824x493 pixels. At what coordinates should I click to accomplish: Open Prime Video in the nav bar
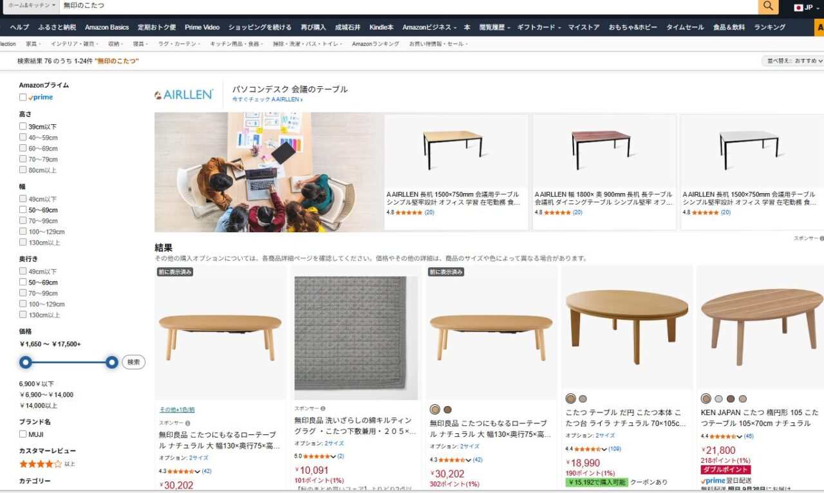click(x=202, y=28)
